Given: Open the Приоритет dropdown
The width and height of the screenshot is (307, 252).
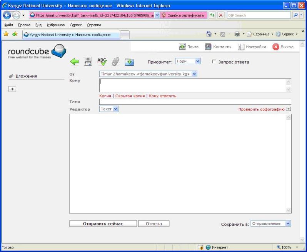Looking at the screenshot, I should click(x=188, y=61).
